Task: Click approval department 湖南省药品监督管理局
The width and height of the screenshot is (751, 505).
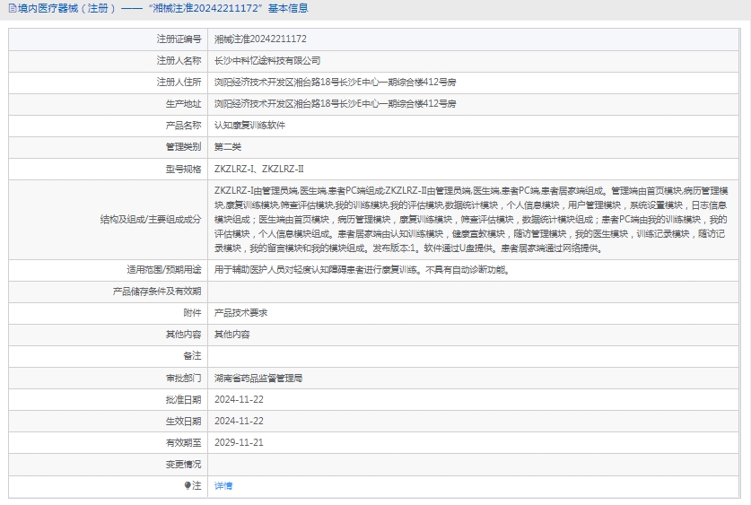Action: [258, 379]
